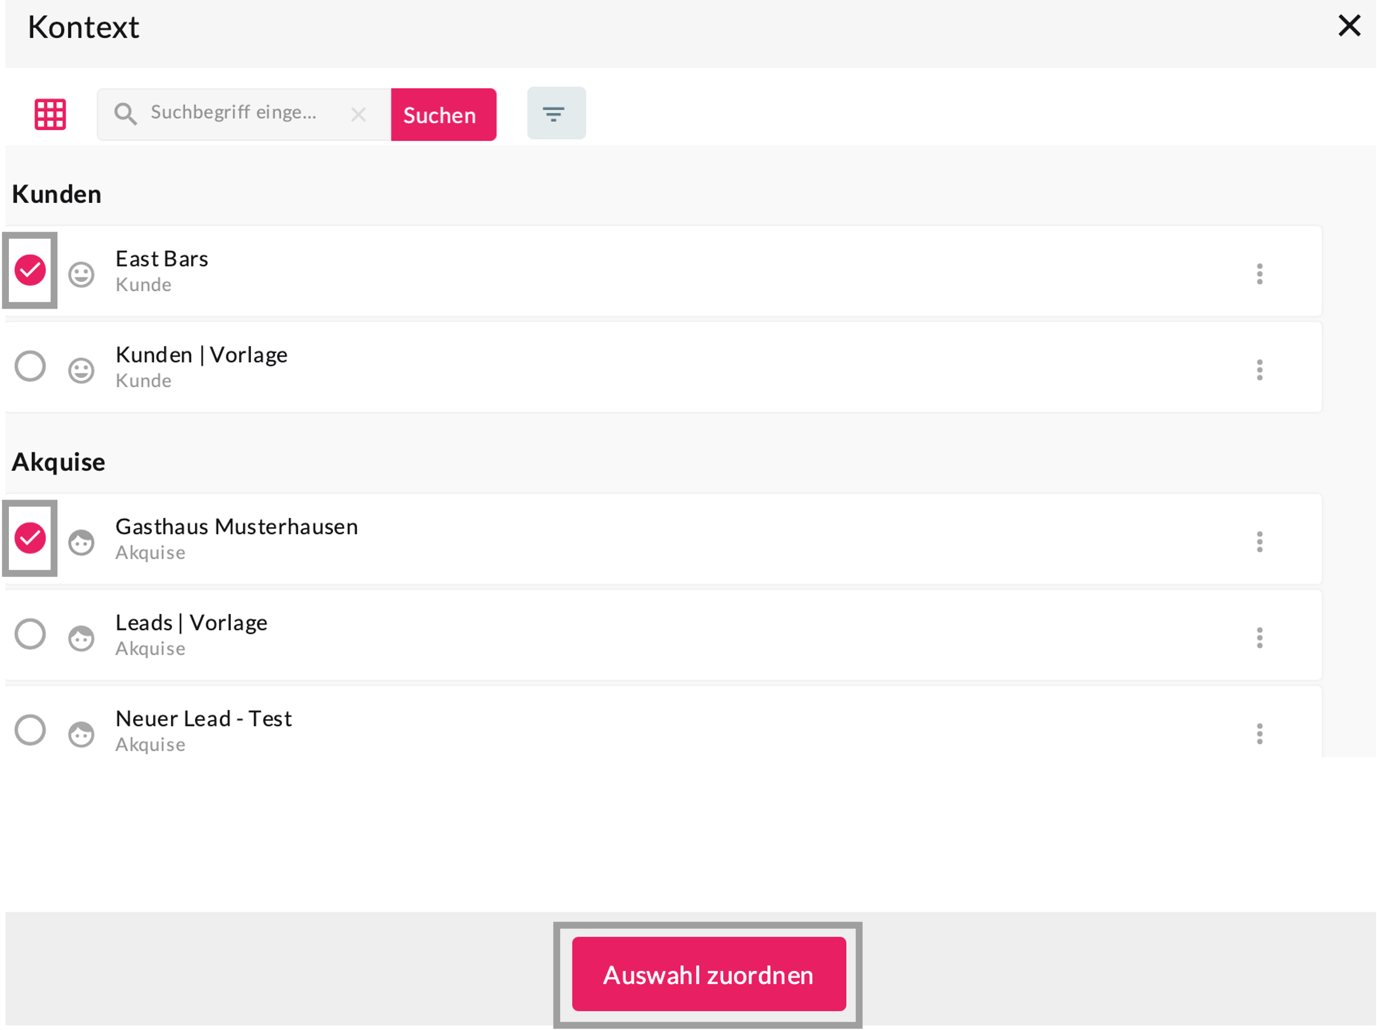1377x1030 pixels.
Task: Click Auswahl zuordnen button
Action: coord(708,974)
